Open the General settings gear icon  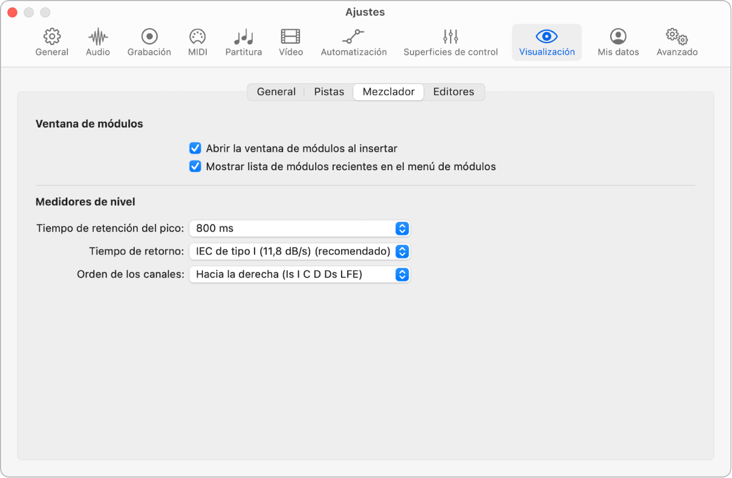pos(52,37)
